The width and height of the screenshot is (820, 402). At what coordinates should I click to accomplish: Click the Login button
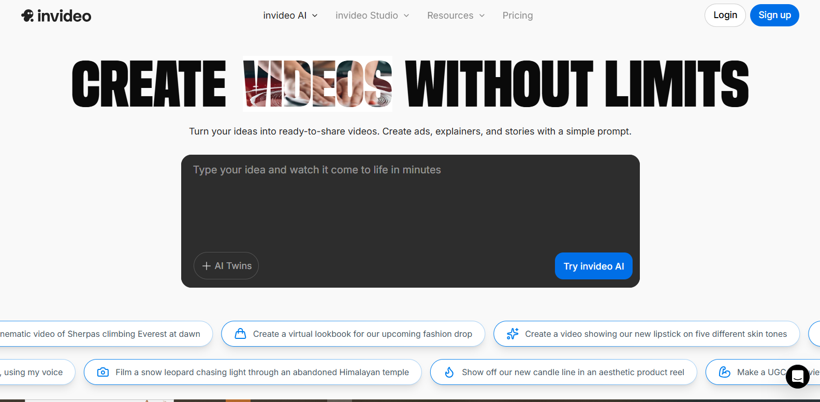725,15
